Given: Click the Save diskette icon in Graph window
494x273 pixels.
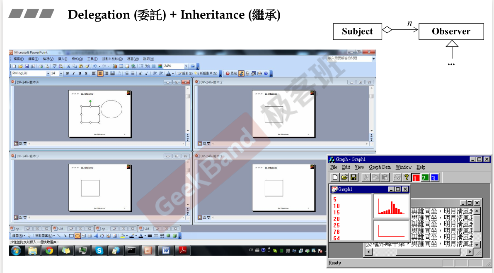Looking at the screenshot, I should [354, 177].
